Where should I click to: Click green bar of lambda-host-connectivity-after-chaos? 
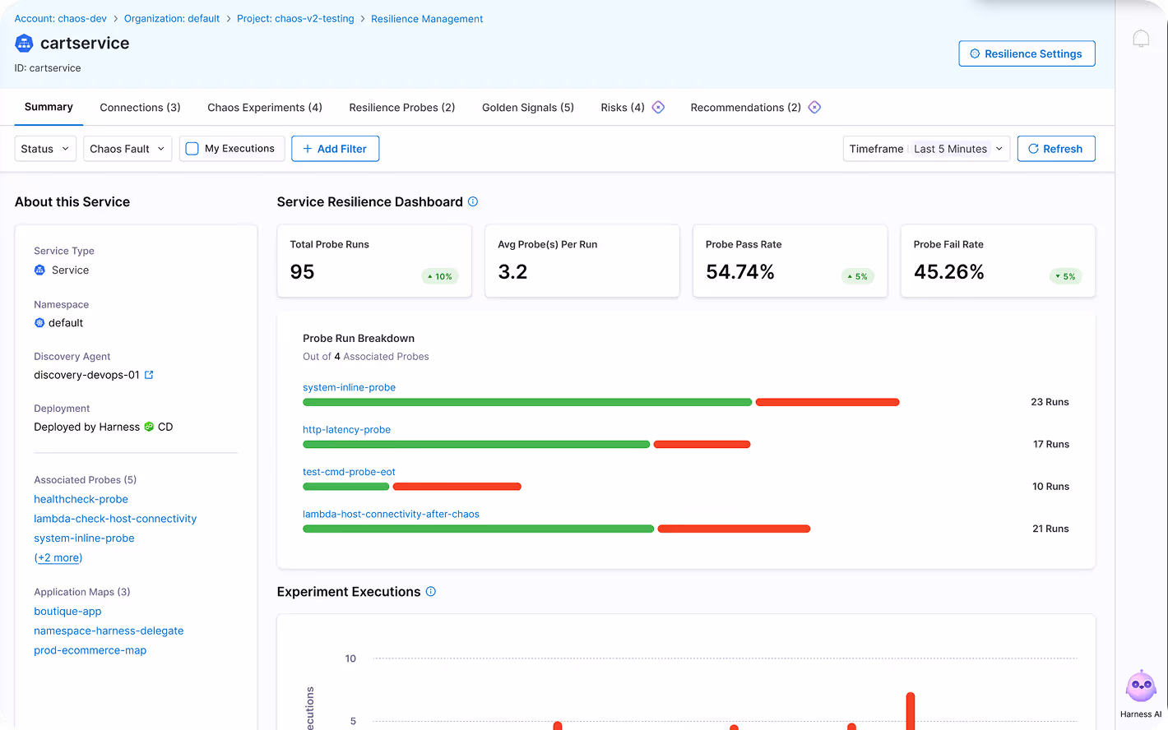coord(478,529)
